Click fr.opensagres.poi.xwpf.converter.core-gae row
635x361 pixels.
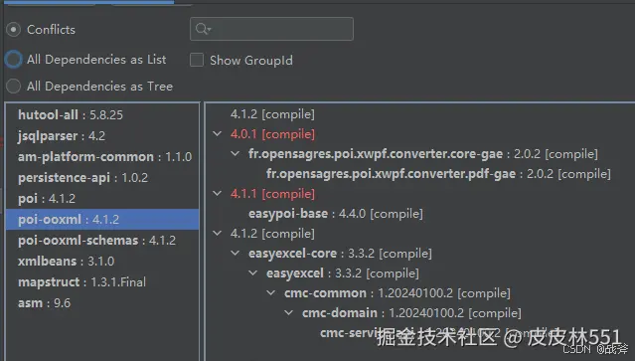[x=422, y=153]
